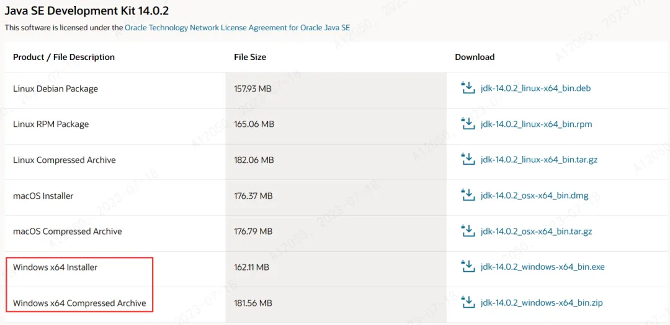The image size is (670, 325).
Task: Select the jdk-14.0.2_osx-x64_bin.dmg text link
Action: 535,196
